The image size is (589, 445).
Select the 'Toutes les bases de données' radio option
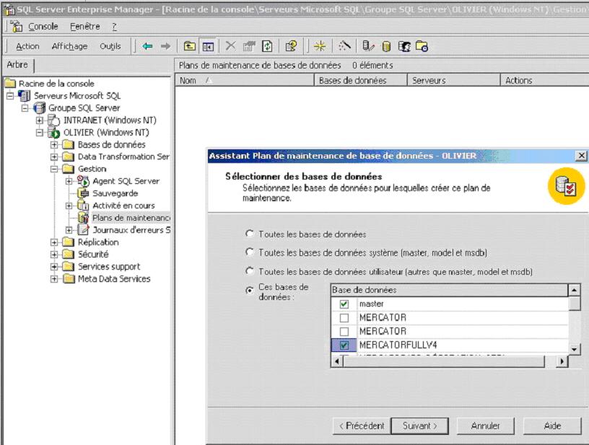[x=250, y=234]
